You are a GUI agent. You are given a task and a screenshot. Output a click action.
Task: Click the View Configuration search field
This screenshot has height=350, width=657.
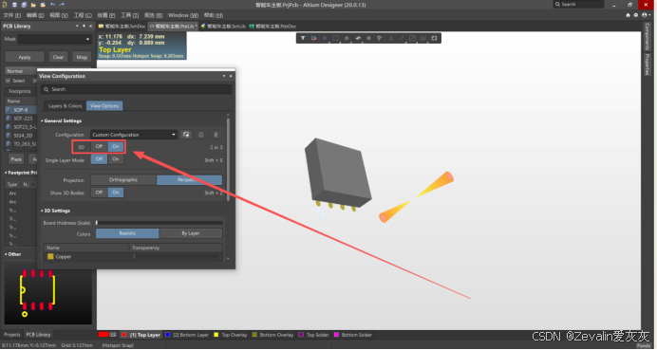pyautogui.click(x=136, y=89)
